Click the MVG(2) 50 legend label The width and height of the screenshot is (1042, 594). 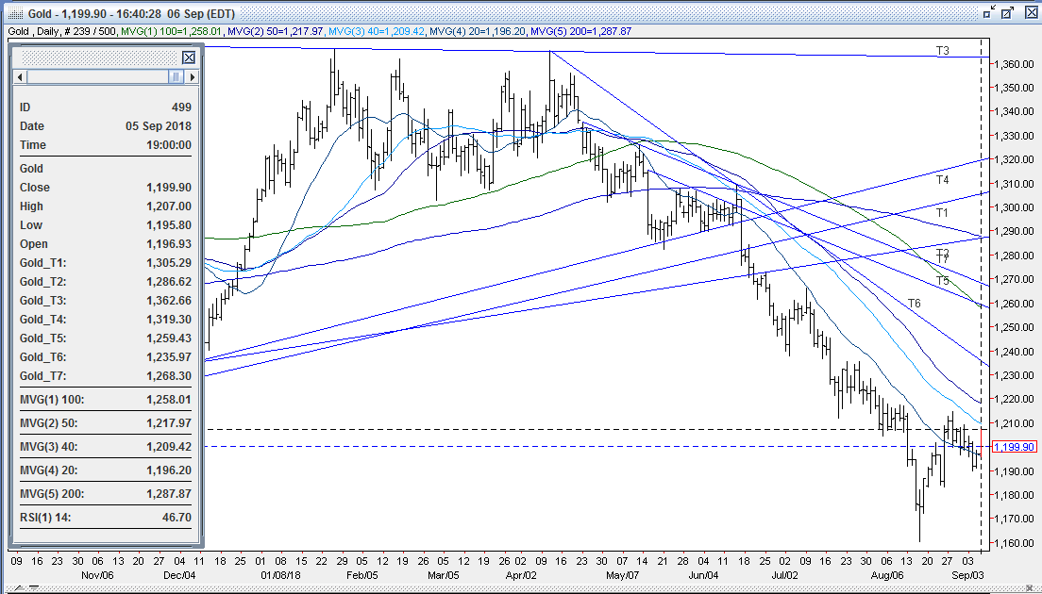(x=275, y=31)
